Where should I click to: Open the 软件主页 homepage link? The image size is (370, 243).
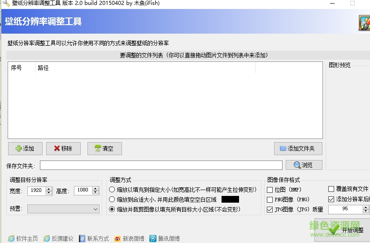point(27,239)
